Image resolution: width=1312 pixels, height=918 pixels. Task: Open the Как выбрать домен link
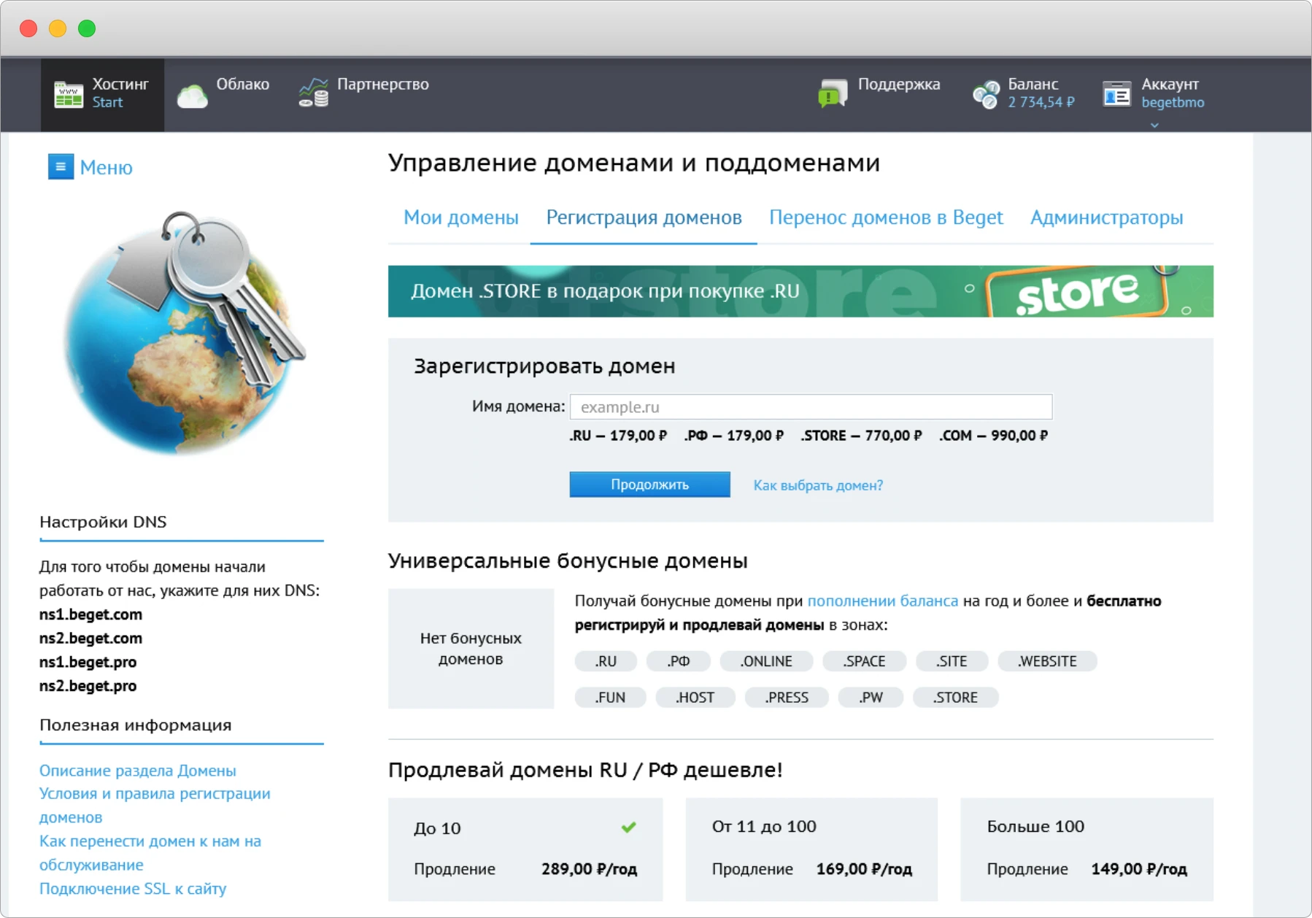pyautogui.click(x=817, y=485)
